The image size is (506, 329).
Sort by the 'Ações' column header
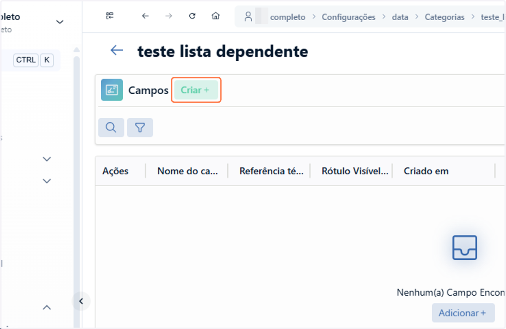(116, 171)
